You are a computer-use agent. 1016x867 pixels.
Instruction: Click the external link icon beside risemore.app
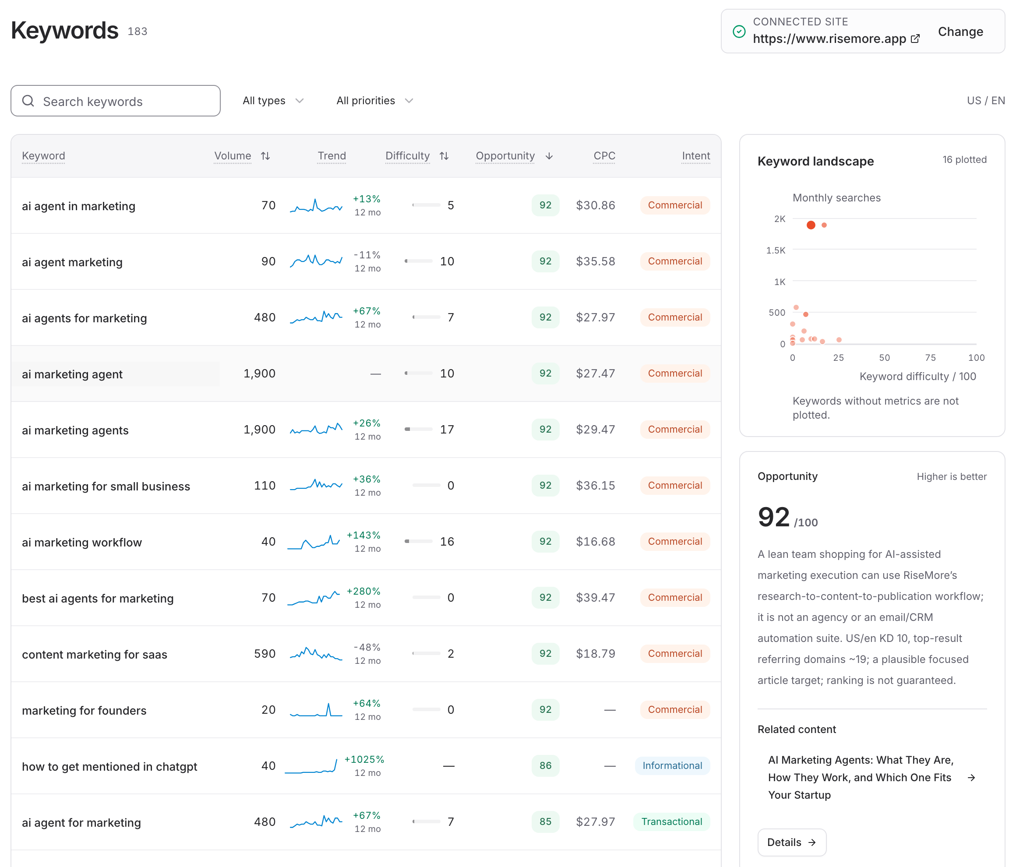tap(915, 39)
